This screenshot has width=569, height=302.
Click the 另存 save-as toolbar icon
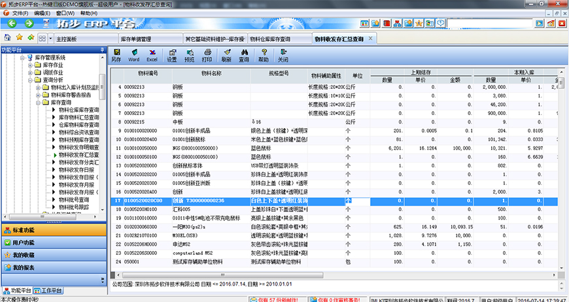[116, 54]
